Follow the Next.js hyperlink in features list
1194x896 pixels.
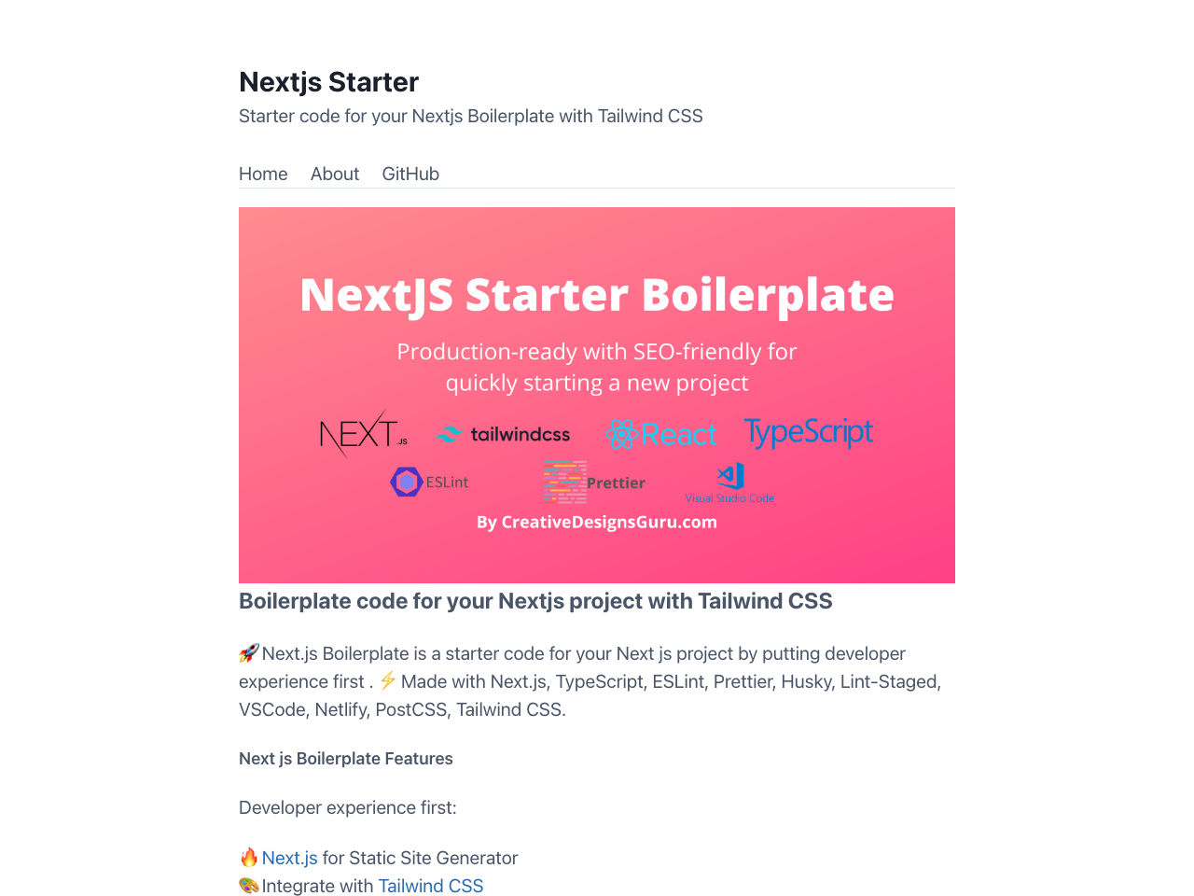[289, 858]
